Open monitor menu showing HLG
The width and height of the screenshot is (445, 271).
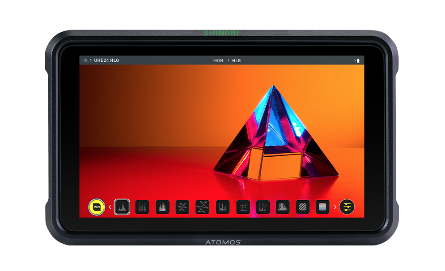pos(236,60)
